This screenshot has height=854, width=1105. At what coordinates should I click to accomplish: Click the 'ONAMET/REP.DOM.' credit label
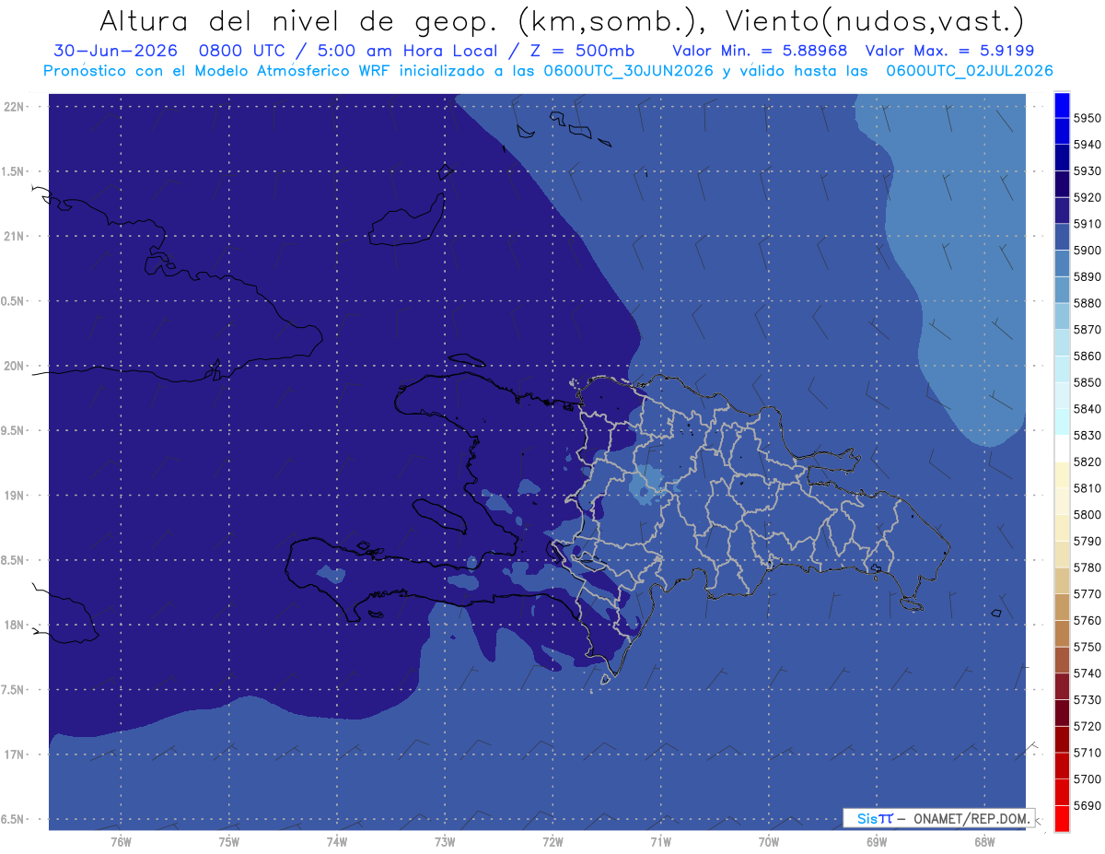pos(971,818)
